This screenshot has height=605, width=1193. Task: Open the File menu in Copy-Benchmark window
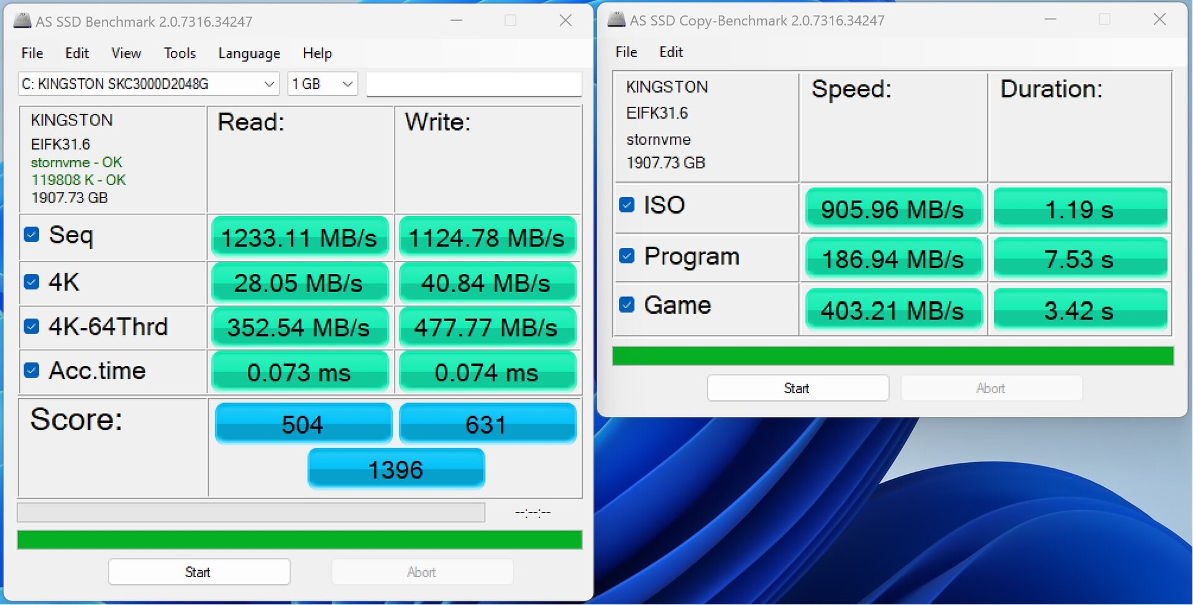[x=626, y=52]
